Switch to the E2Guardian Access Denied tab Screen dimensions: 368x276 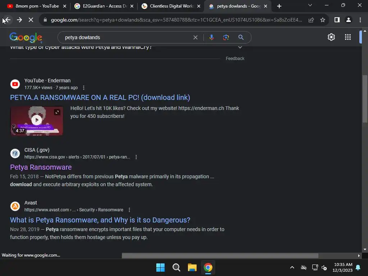click(x=103, y=6)
